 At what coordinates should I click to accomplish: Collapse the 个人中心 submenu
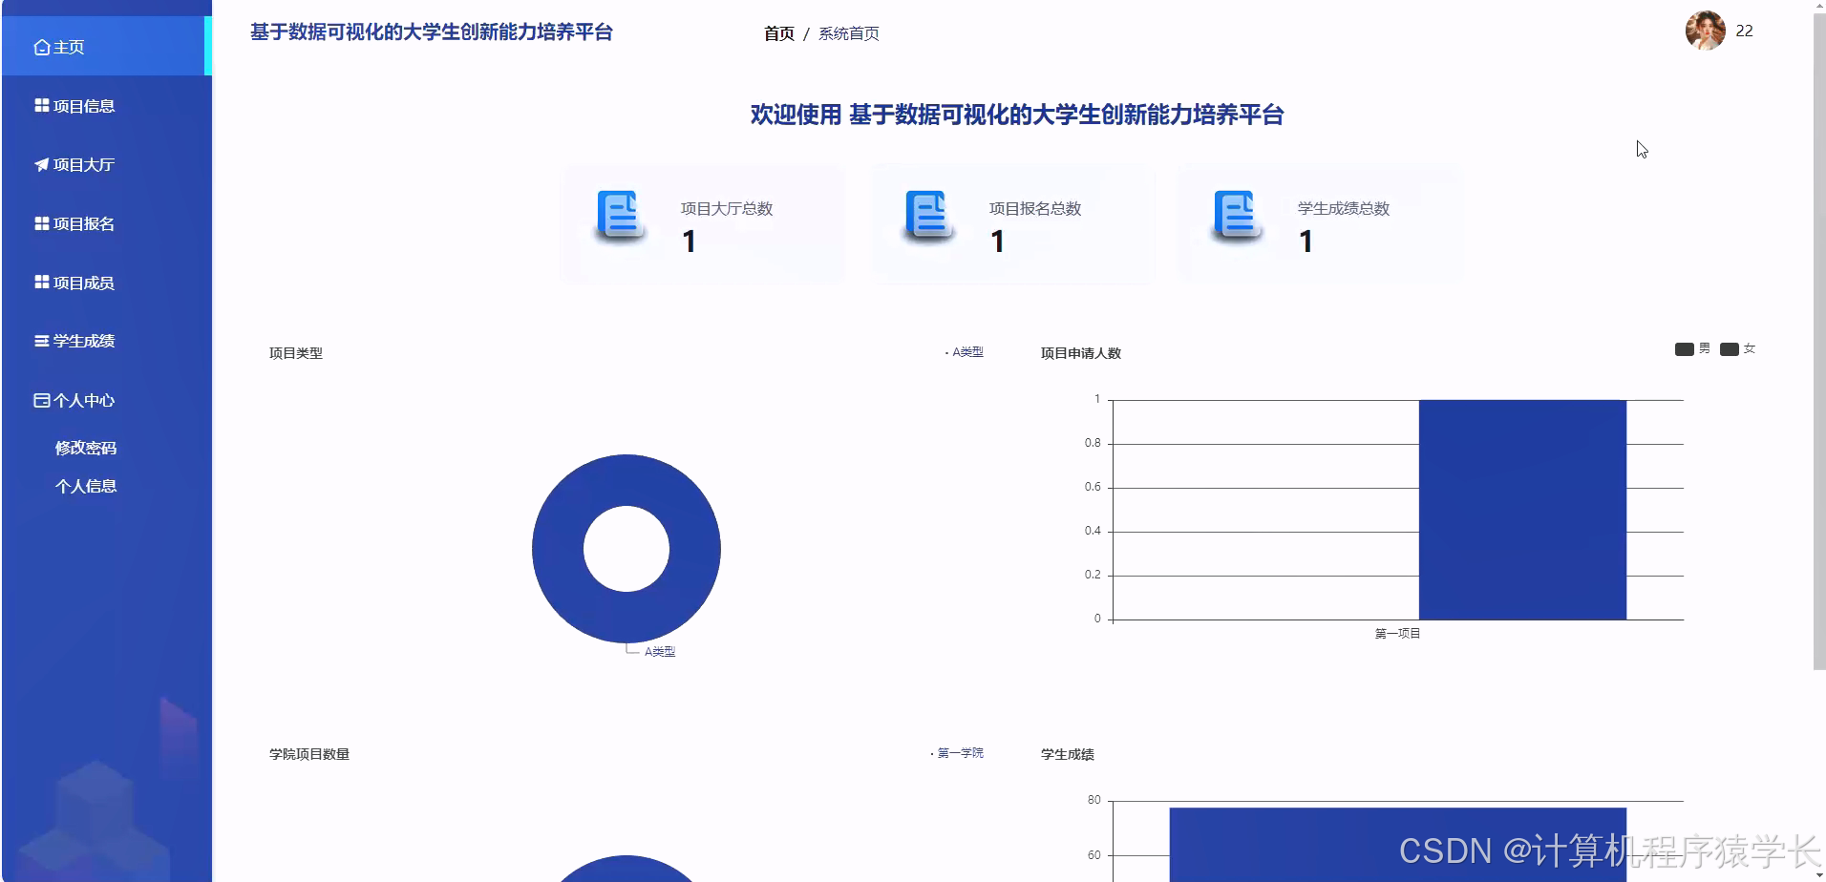coord(106,400)
